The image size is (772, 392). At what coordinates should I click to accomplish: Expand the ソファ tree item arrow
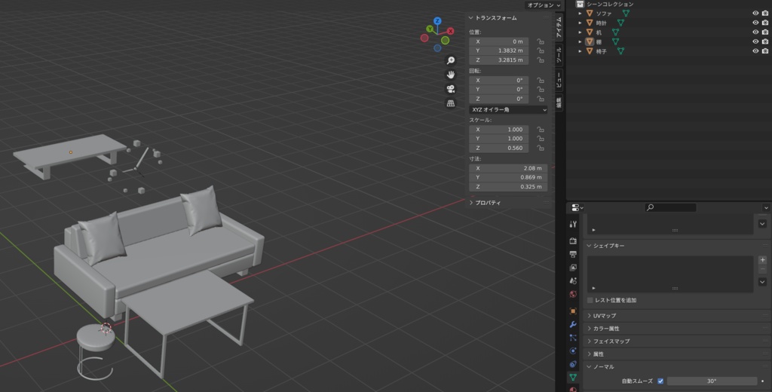[x=581, y=14]
